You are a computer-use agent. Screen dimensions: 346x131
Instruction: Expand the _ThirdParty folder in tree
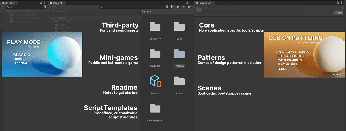click(x=53, y=21)
